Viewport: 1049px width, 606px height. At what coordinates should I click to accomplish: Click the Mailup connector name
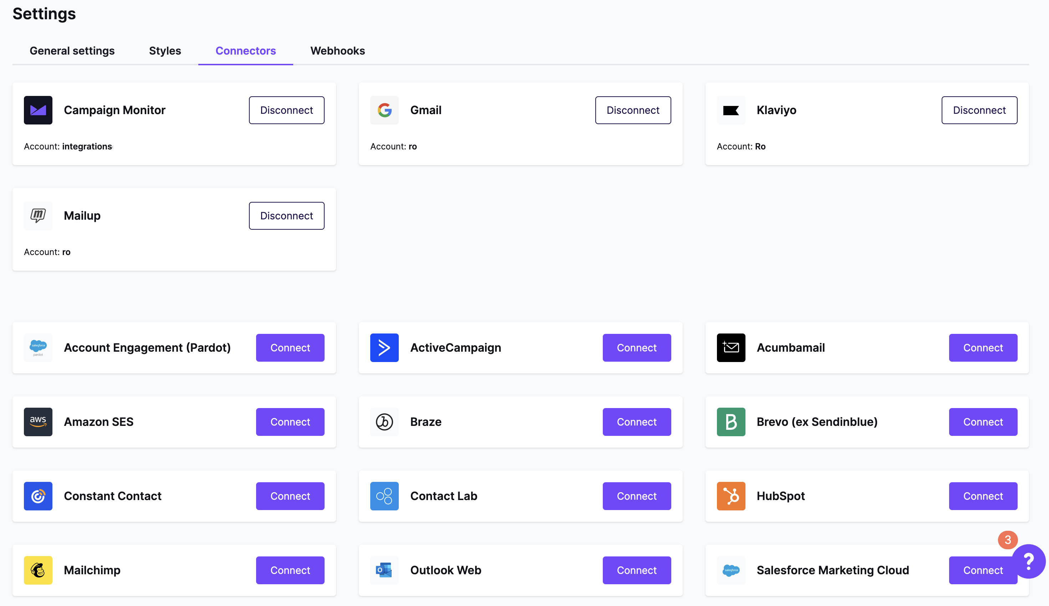[x=82, y=215]
